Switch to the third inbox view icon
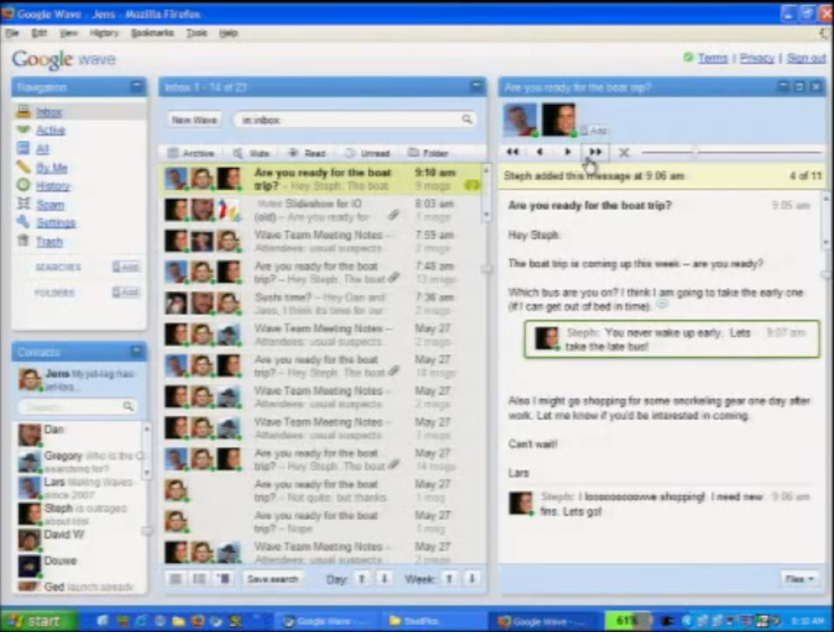 223,579
